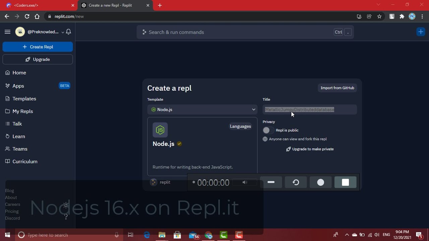Click the recorder minimize button
Image resolution: width=429 pixels, height=241 pixels.
(x=271, y=182)
